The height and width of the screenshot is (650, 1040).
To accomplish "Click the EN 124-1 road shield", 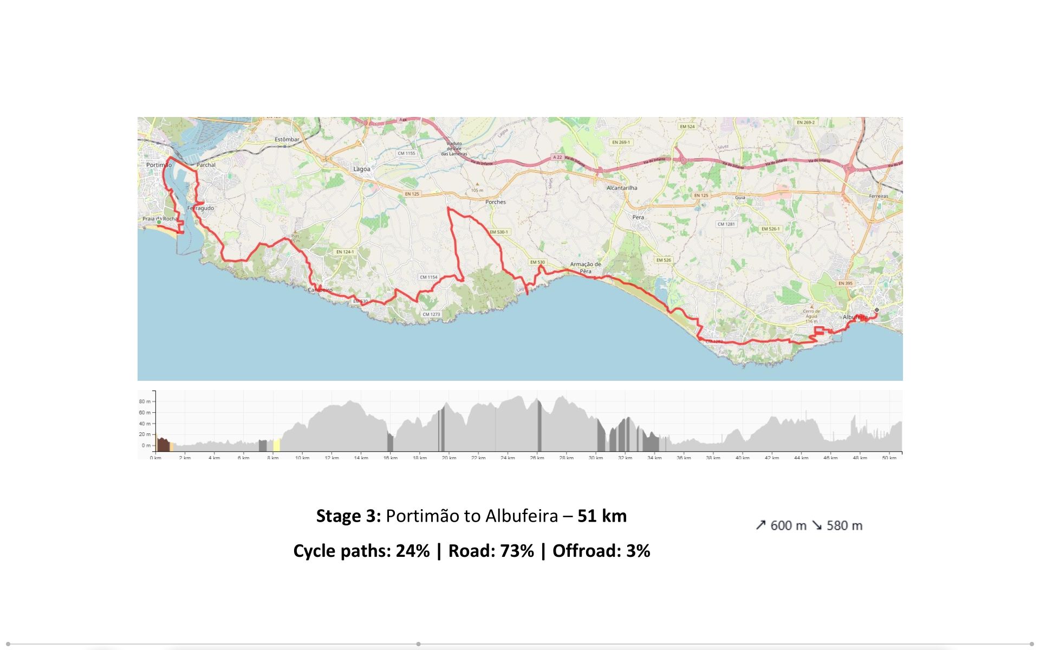I will coord(344,252).
